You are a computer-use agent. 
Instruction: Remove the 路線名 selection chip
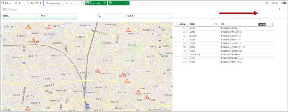point(105,3)
